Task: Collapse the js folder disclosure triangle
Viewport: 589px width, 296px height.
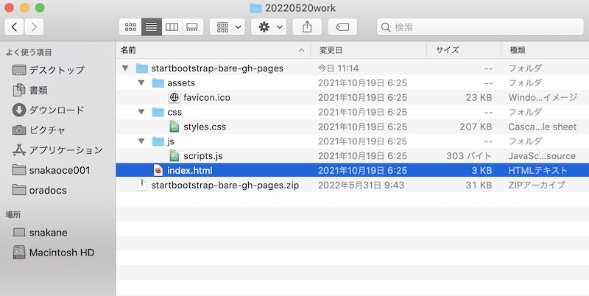Action: point(141,141)
